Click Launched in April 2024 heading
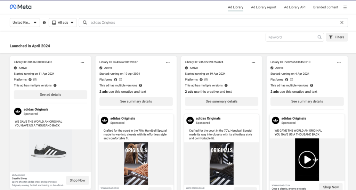This screenshot has height=190, width=356. (30, 46)
